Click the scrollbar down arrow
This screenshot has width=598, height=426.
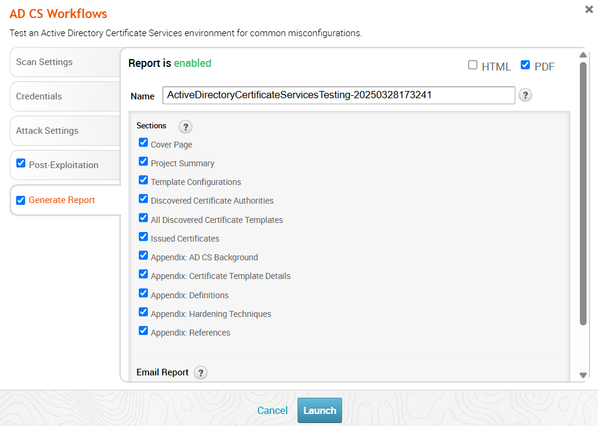[x=583, y=375]
